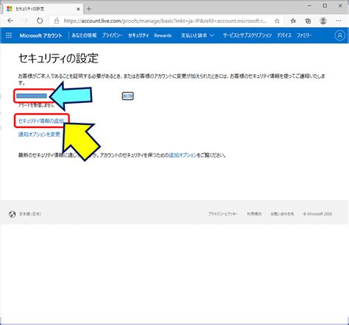Expand 支払いと請求 dropdown menu

[197, 35]
